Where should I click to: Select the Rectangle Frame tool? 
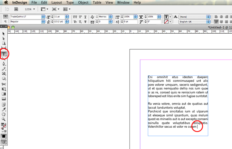tap(4, 74)
